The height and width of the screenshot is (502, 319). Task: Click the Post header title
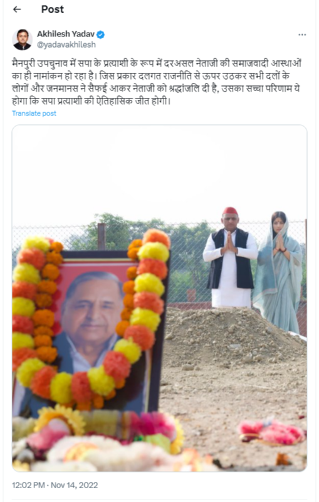click(x=53, y=9)
